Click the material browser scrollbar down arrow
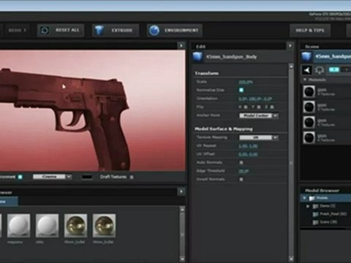 point(182,259)
